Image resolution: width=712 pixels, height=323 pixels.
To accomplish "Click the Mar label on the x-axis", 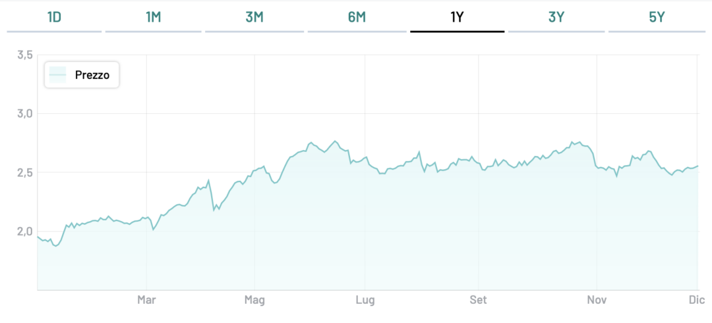I will point(146,301).
